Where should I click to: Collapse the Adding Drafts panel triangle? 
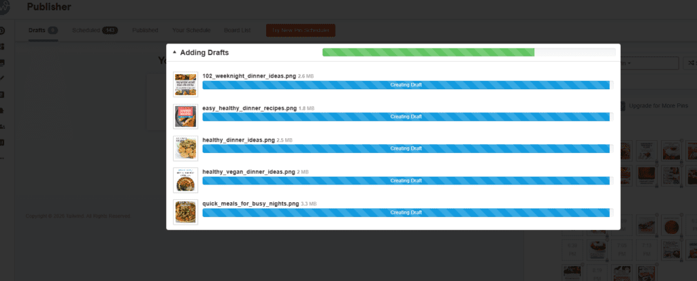(x=174, y=52)
